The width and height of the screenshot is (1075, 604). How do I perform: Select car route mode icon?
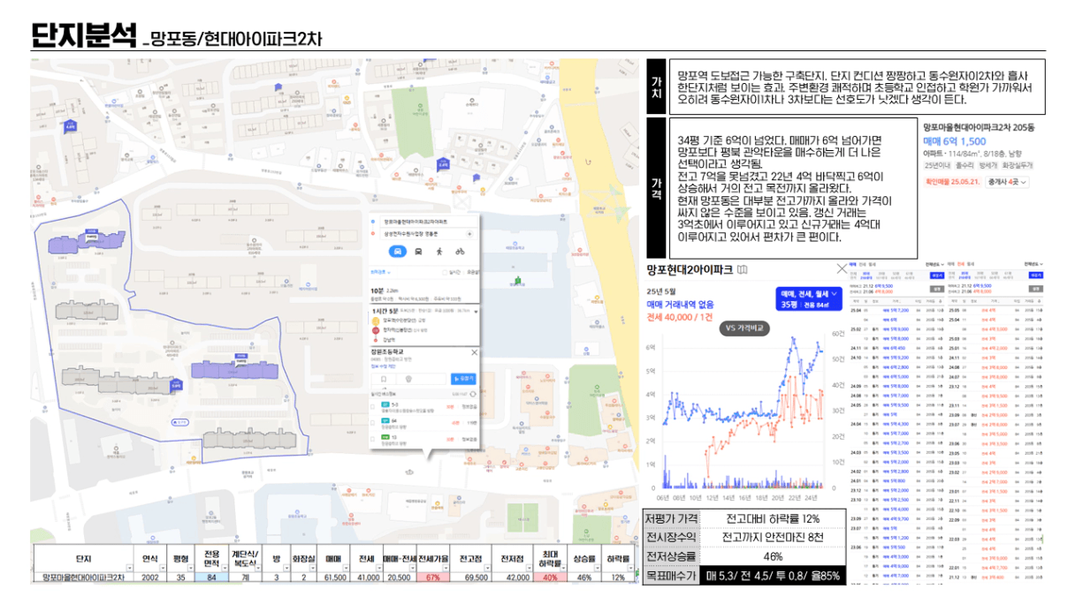pyautogui.click(x=398, y=251)
